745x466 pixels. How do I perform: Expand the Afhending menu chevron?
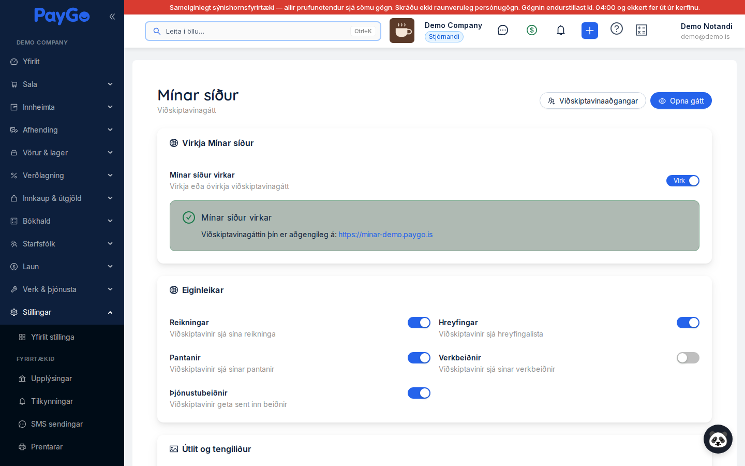[110, 130]
